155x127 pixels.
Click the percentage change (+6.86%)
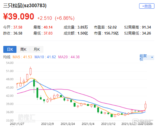(65, 18)
